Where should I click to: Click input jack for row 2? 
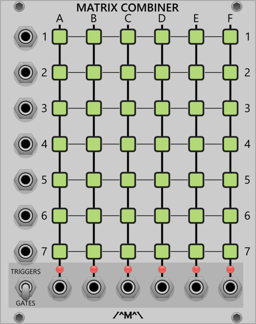pyautogui.click(x=26, y=72)
